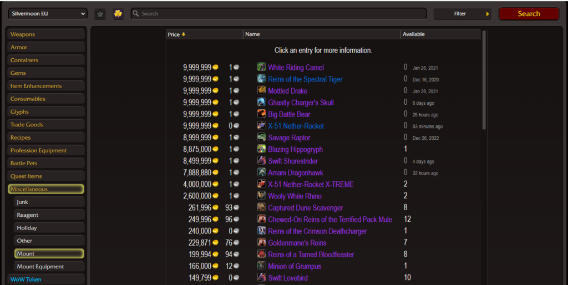The width and height of the screenshot is (568, 285).
Task: Select the Mount Equipment subcategory
Action: coord(49,267)
